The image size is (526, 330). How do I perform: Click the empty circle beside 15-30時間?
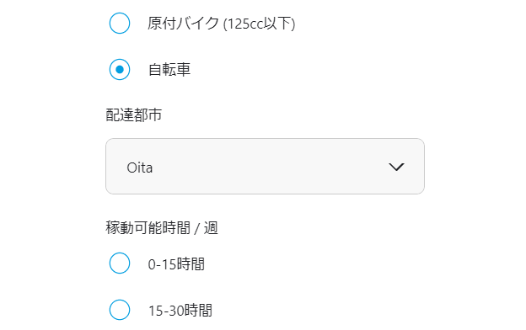pos(120,310)
